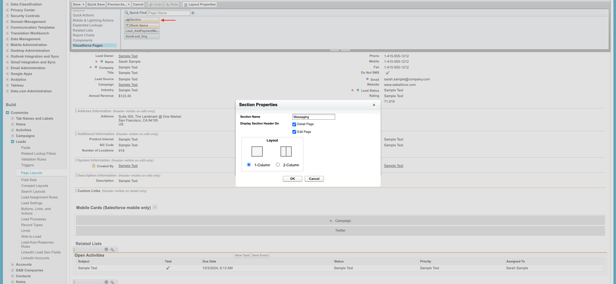The width and height of the screenshot is (616, 284).
Task: Collapse the Customize tree node
Action: [x=7, y=113]
